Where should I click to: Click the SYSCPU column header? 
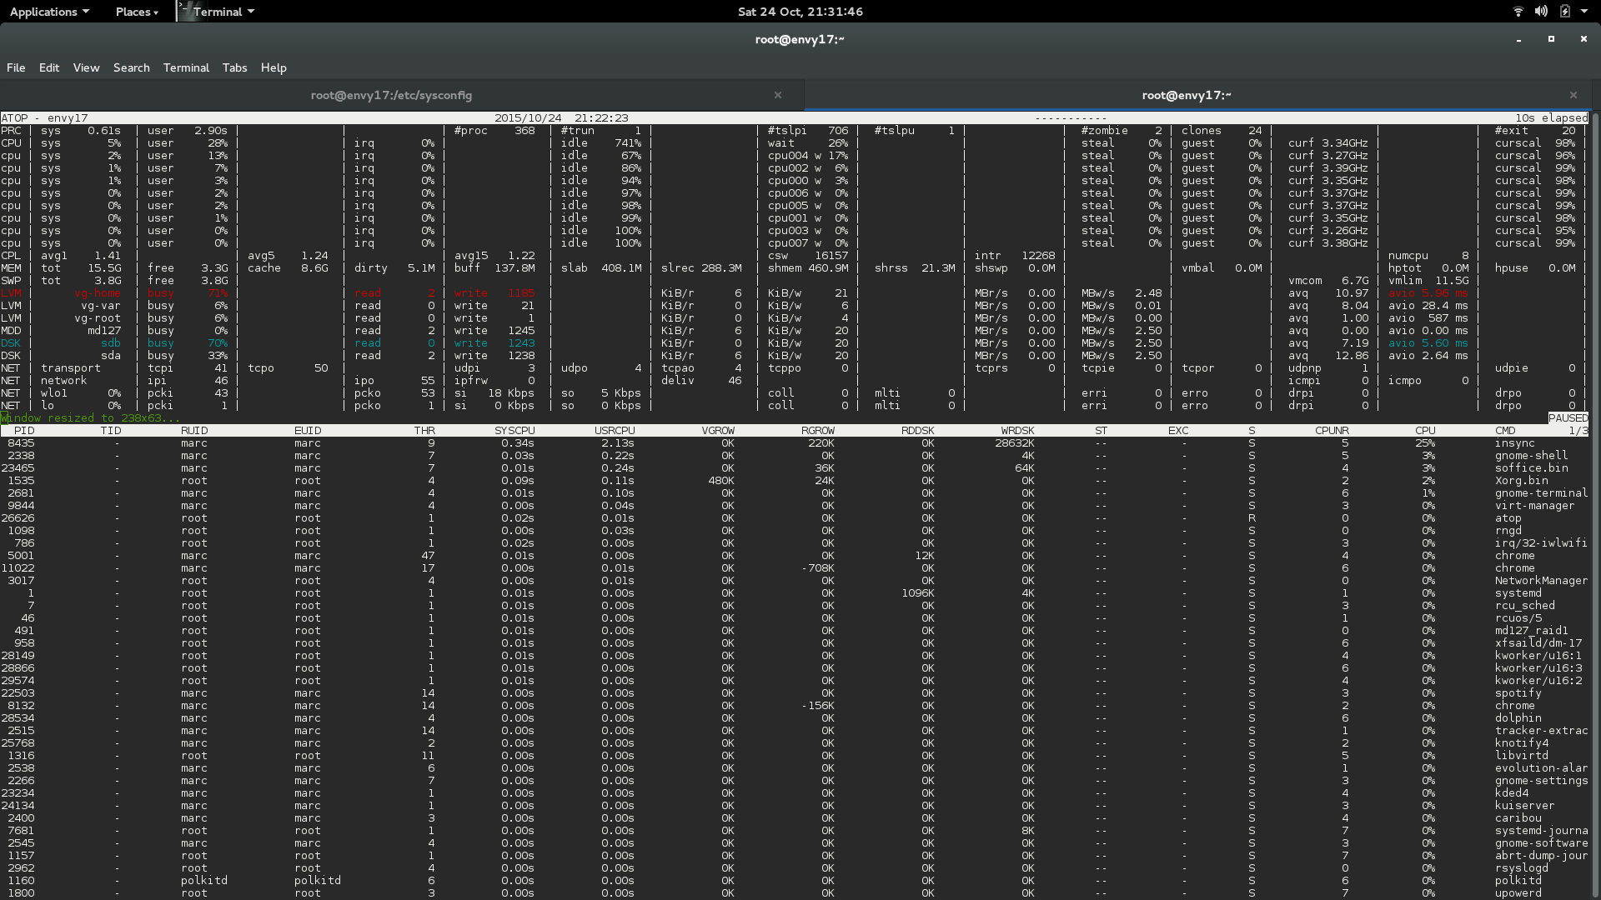click(x=514, y=431)
